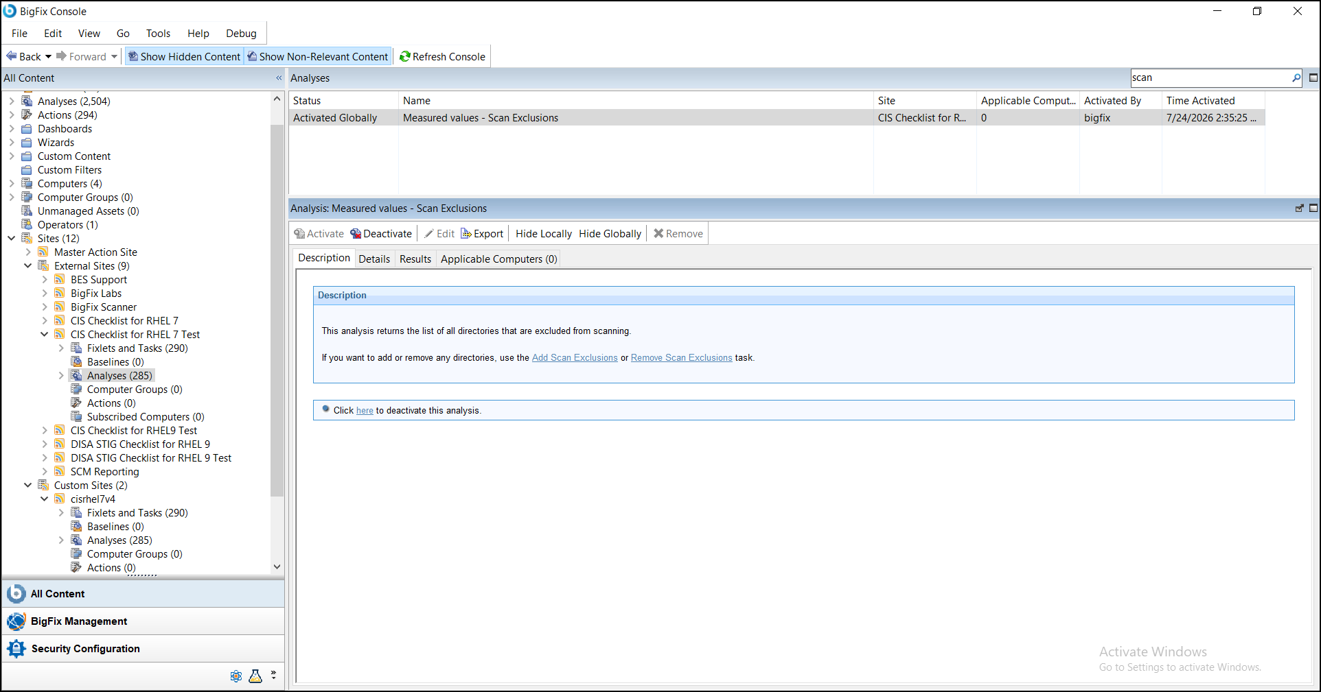This screenshot has height=692, width=1321.
Task: Switch to the Details tab
Action: 374,259
